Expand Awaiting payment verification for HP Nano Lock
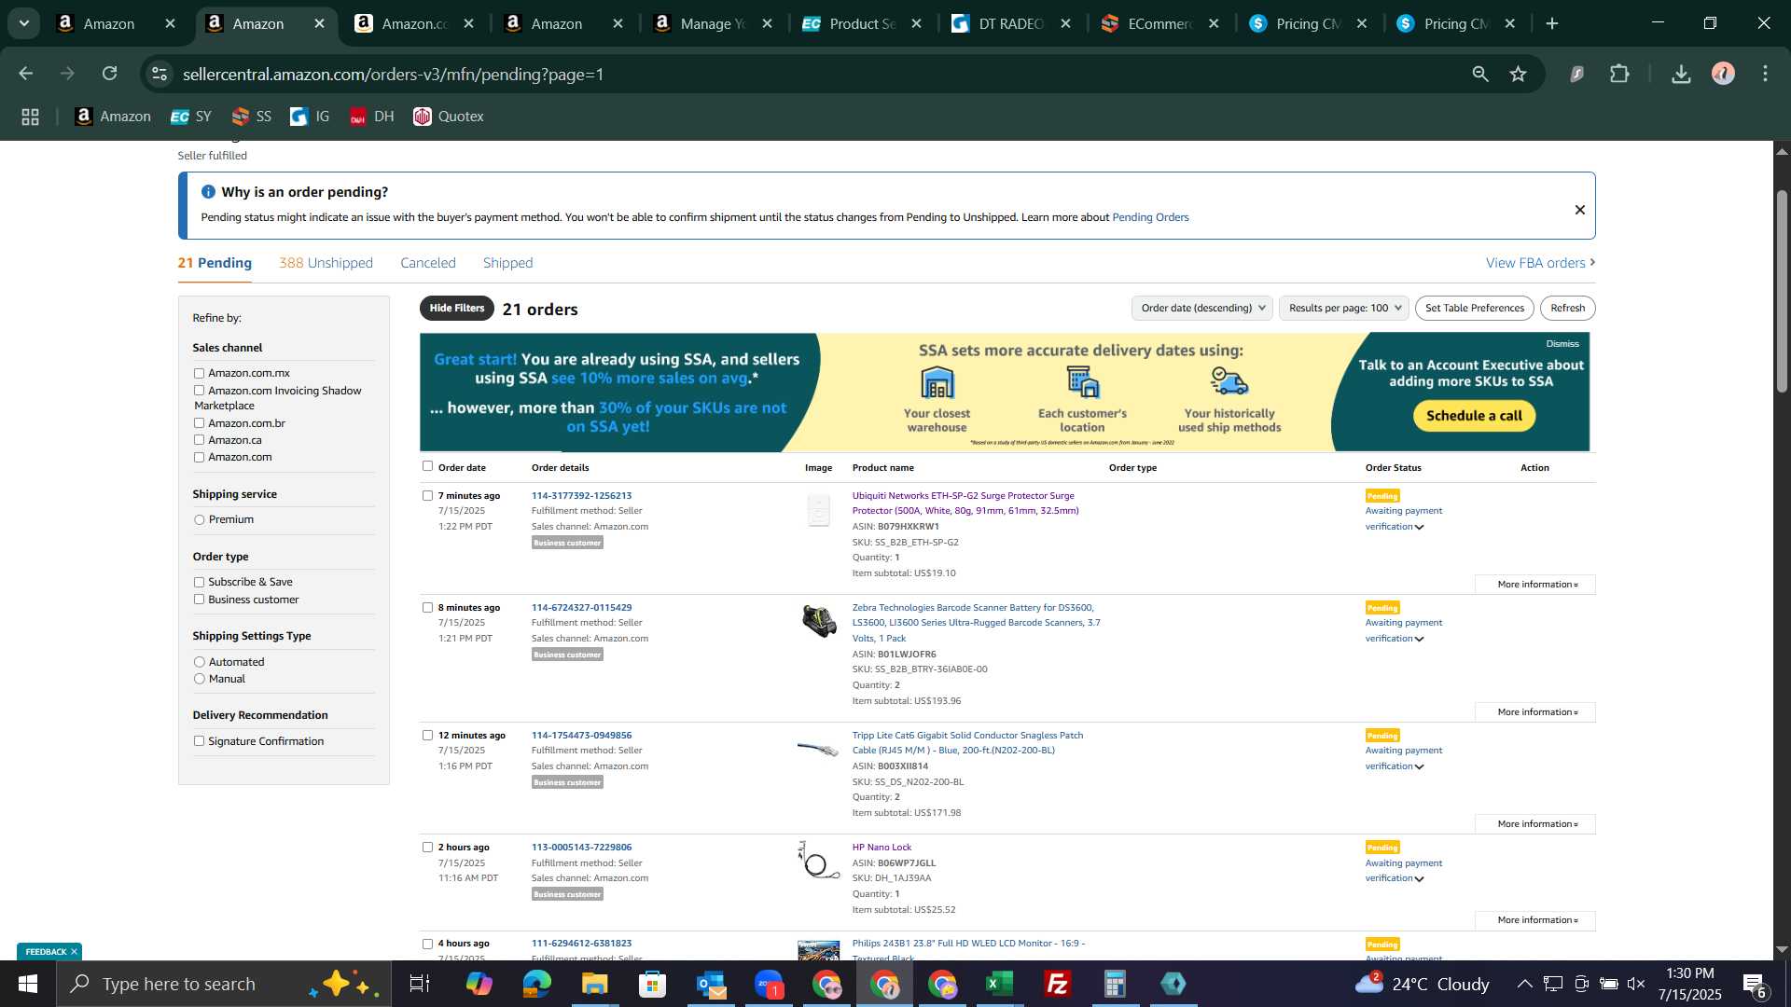The width and height of the screenshot is (1791, 1007). click(1419, 878)
